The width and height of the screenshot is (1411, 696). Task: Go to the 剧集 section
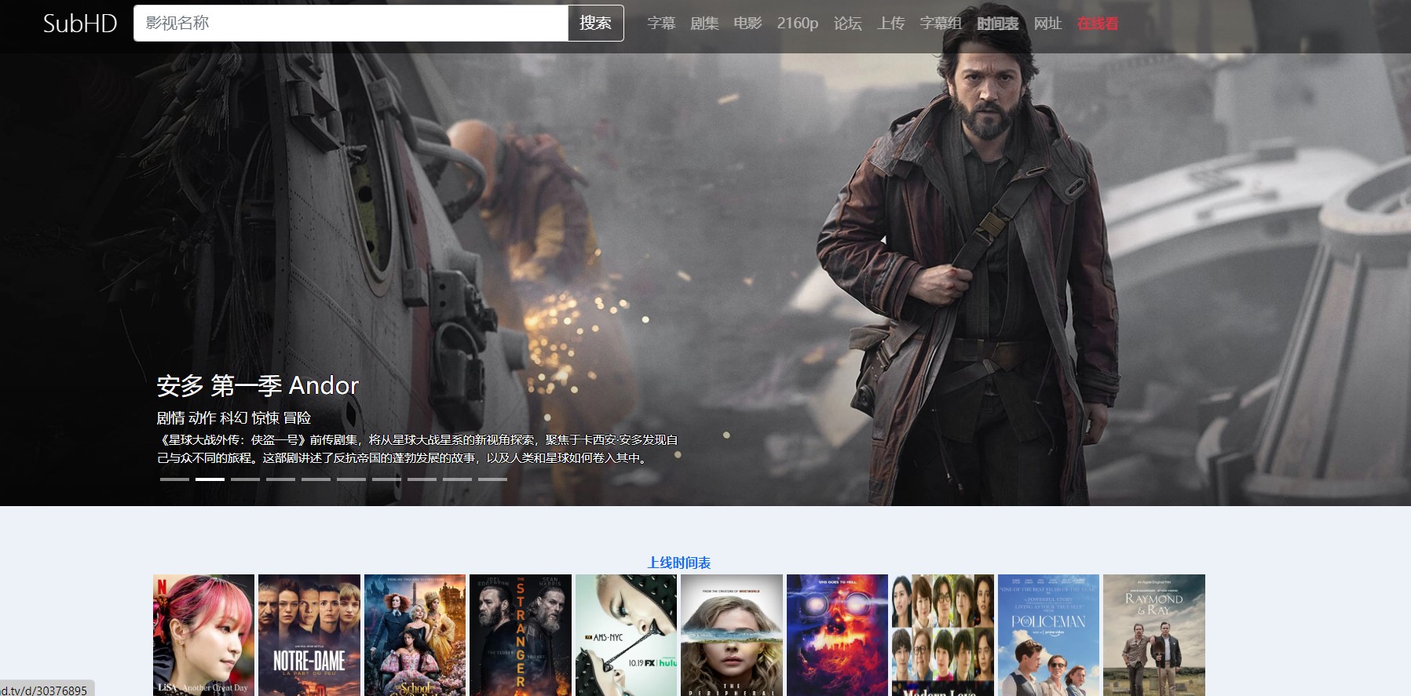click(x=704, y=24)
